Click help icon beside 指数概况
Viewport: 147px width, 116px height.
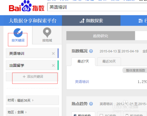pos(91,51)
